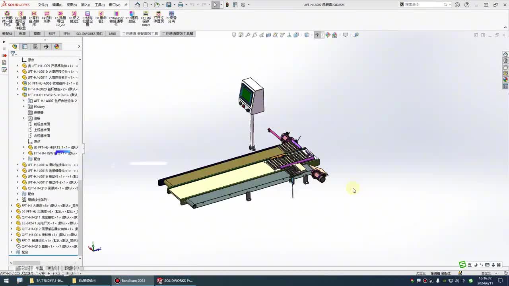Open the 插入(I) menu
This screenshot has height=286, width=509.
(85, 5)
